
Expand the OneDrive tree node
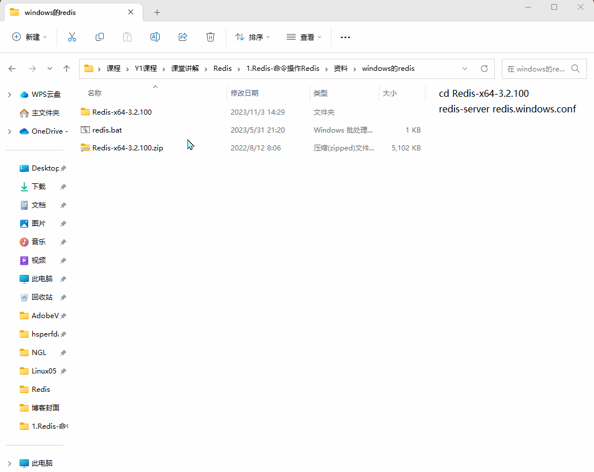click(9, 131)
